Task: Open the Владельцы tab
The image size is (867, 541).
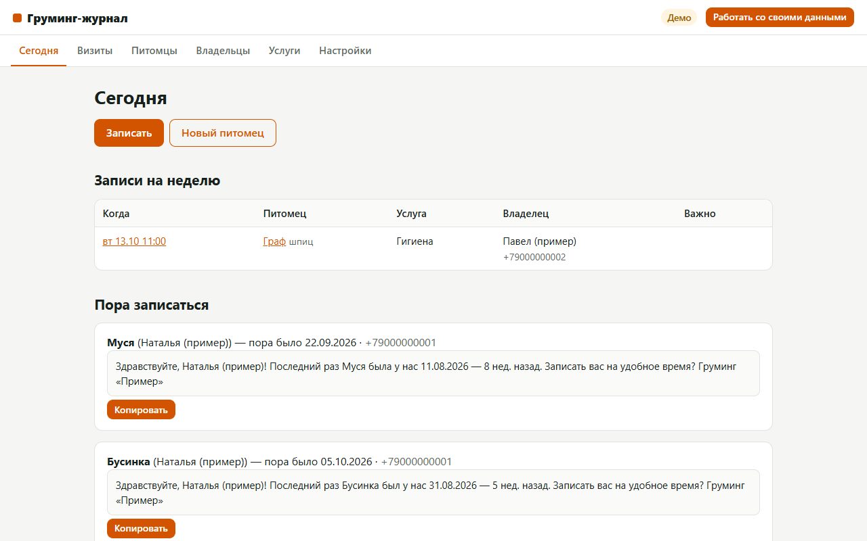Action: 223,51
